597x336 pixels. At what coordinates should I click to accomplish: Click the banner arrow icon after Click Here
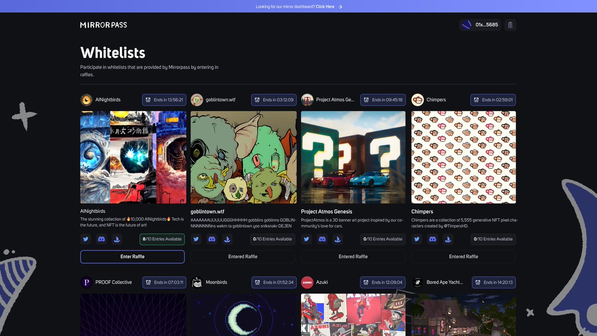pos(340,6)
